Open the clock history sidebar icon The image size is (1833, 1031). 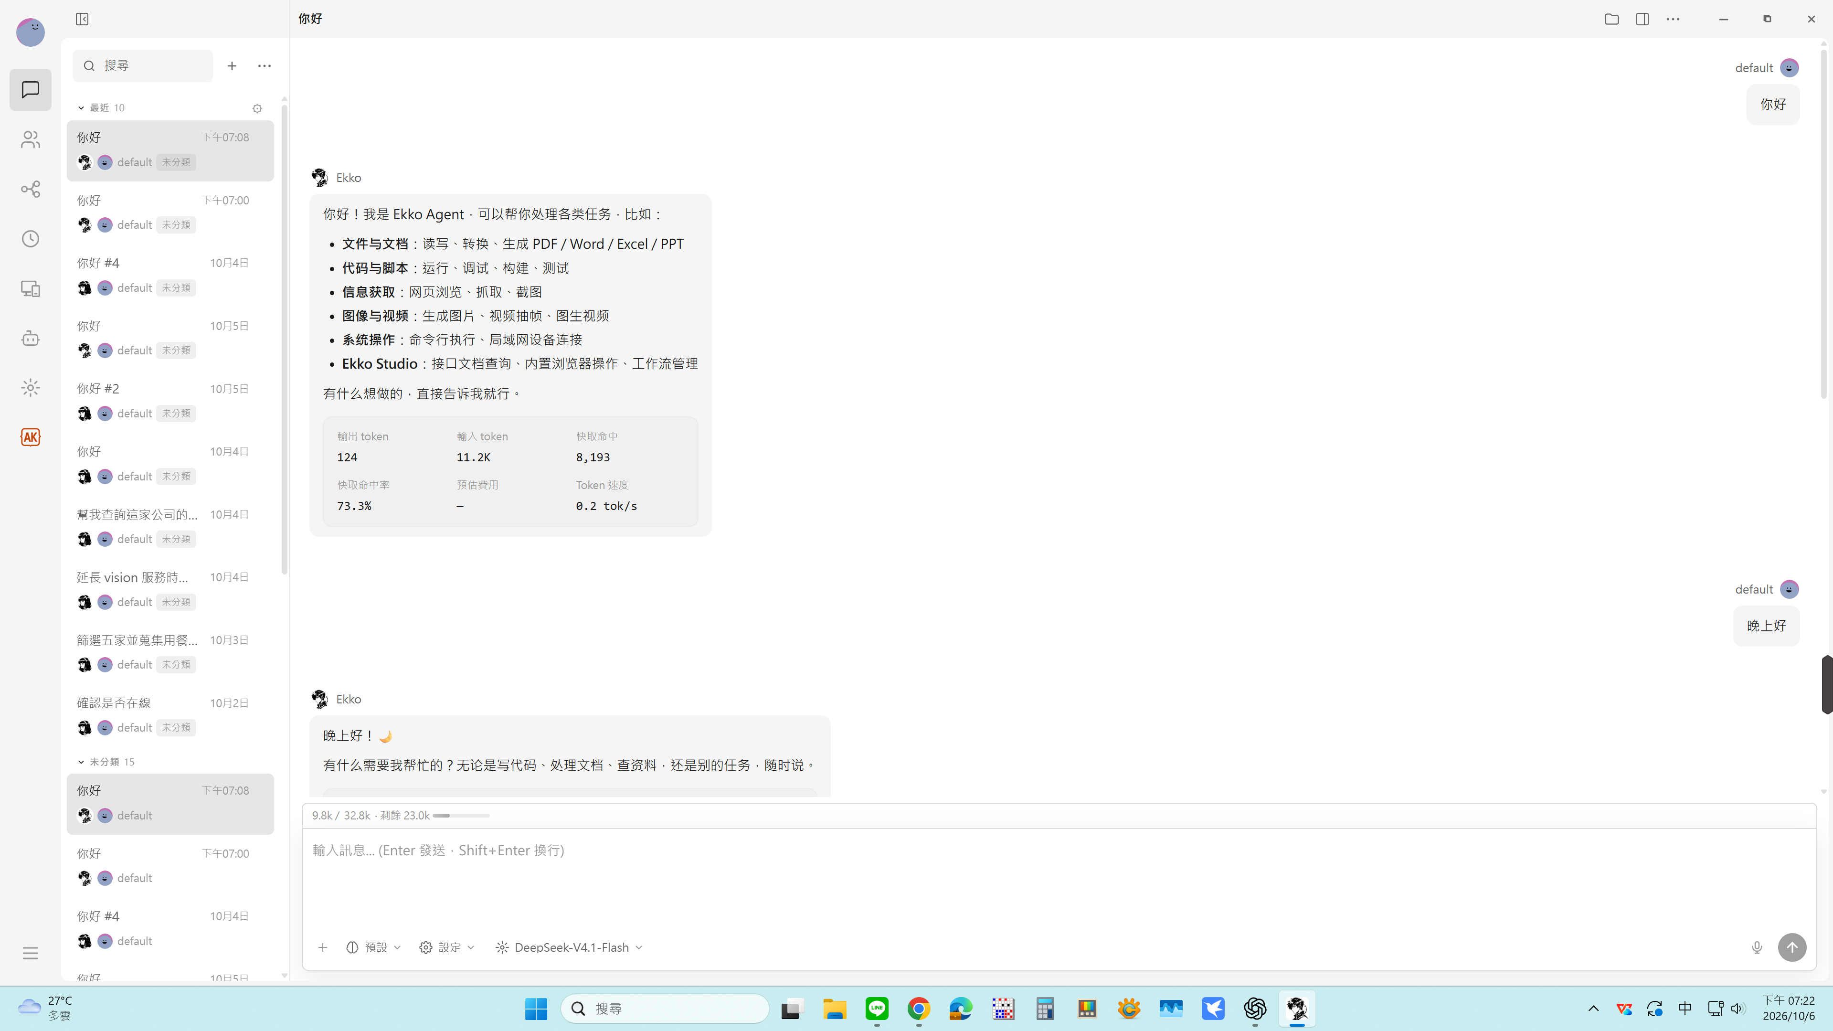tap(30, 239)
